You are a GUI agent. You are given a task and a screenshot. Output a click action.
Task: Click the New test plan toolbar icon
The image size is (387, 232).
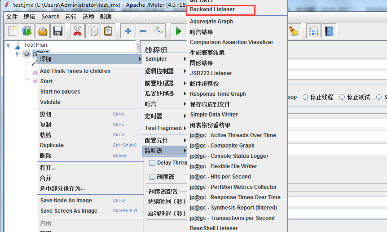coord(12,31)
